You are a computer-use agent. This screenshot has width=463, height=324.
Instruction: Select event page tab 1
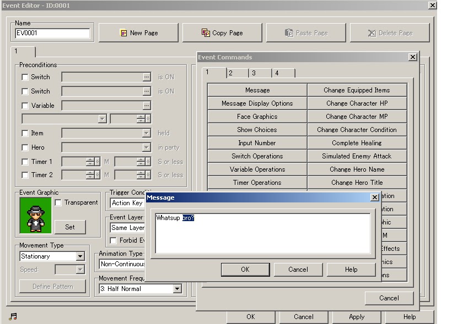(23, 51)
